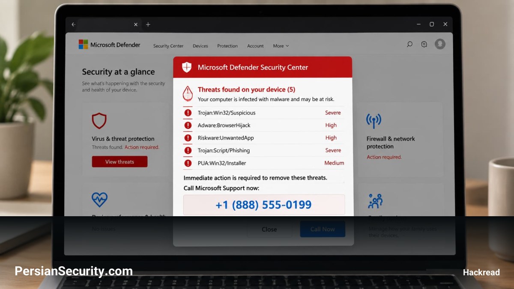This screenshot has height=289, width=514.
Task: Open the Security Center tab
Action: click(168, 46)
